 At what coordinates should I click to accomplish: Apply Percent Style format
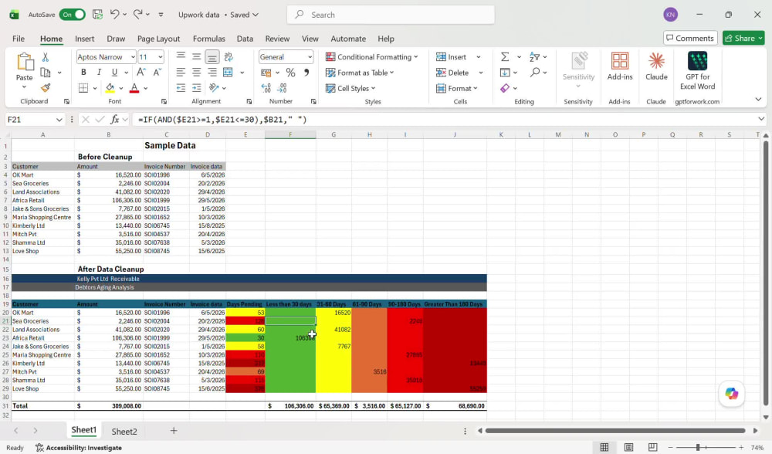point(290,73)
